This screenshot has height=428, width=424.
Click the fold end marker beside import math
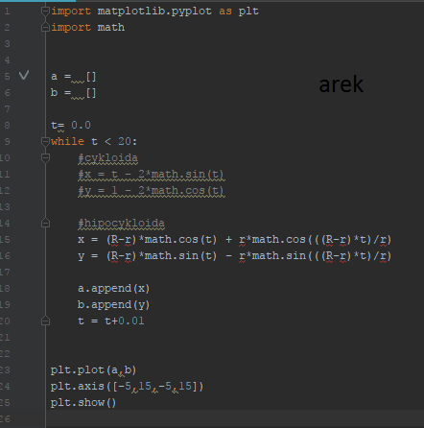pos(45,28)
